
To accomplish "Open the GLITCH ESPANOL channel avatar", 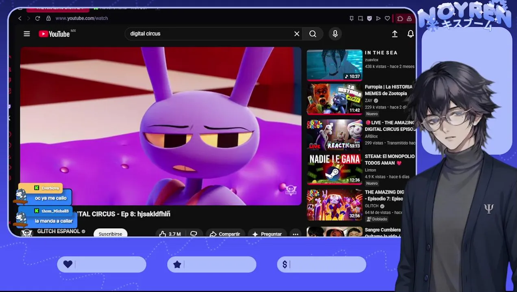I will click(x=27, y=233).
